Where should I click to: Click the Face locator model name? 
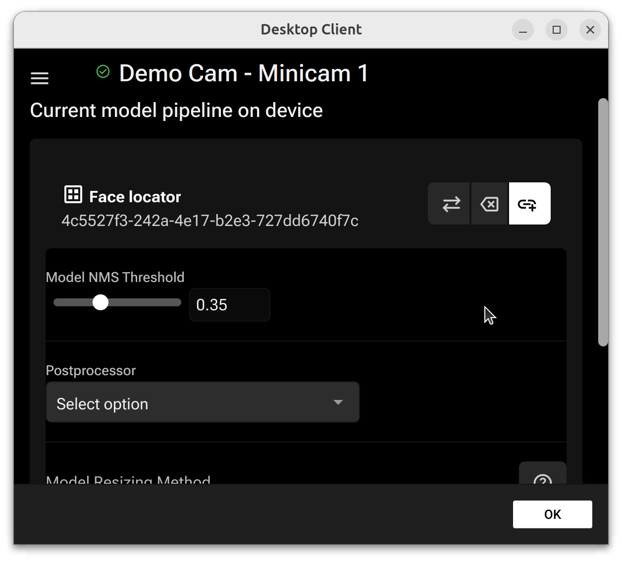(135, 197)
